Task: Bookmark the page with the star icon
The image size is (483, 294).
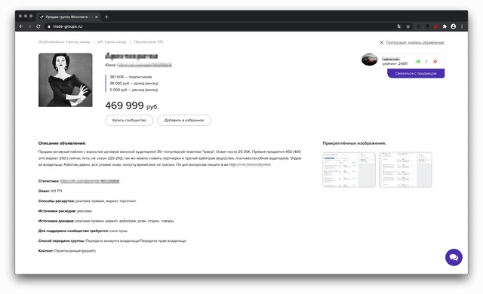Action: click(408, 26)
